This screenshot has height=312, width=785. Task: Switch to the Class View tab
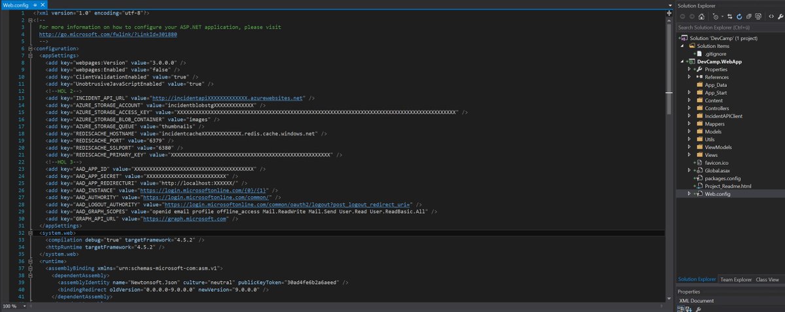[767, 279]
